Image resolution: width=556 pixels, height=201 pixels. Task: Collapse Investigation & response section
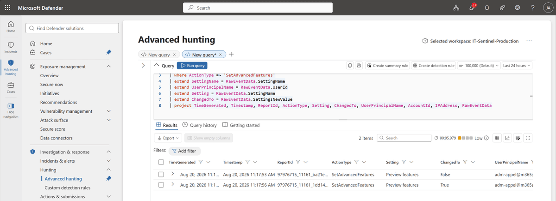click(x=108, y=152)
